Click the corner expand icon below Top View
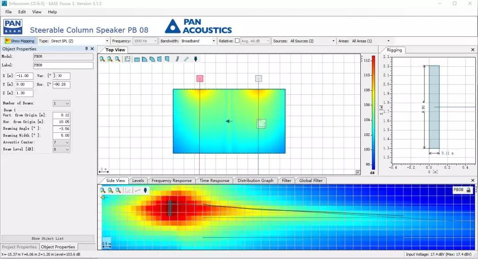478x259 pixels. 358,173
